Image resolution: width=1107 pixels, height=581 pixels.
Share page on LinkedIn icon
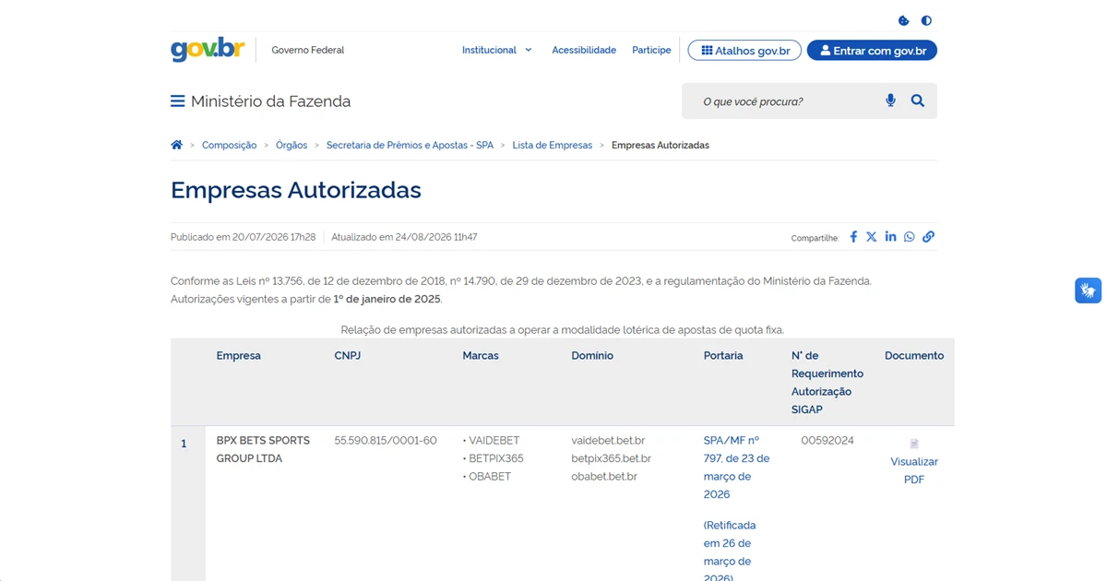tap(890, 237)
